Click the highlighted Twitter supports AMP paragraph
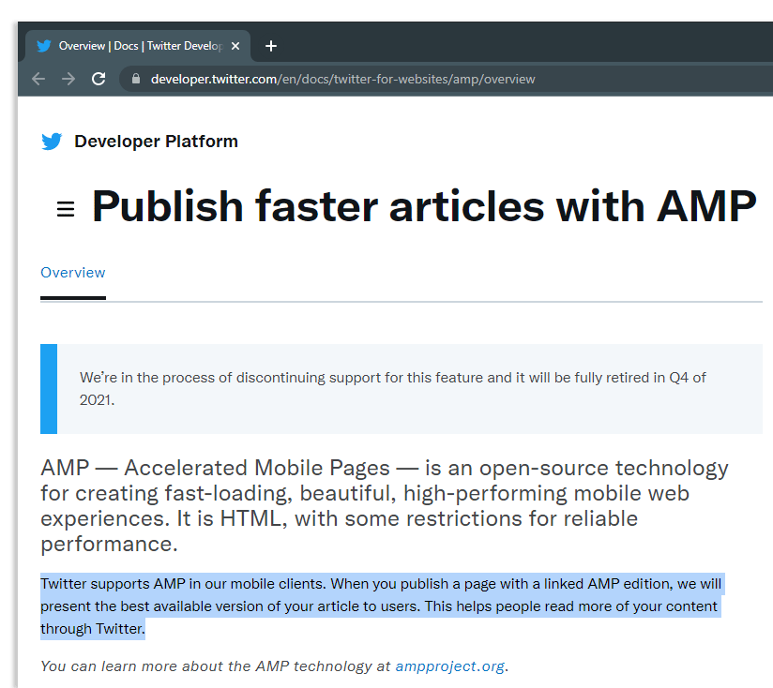 point(381,606)
